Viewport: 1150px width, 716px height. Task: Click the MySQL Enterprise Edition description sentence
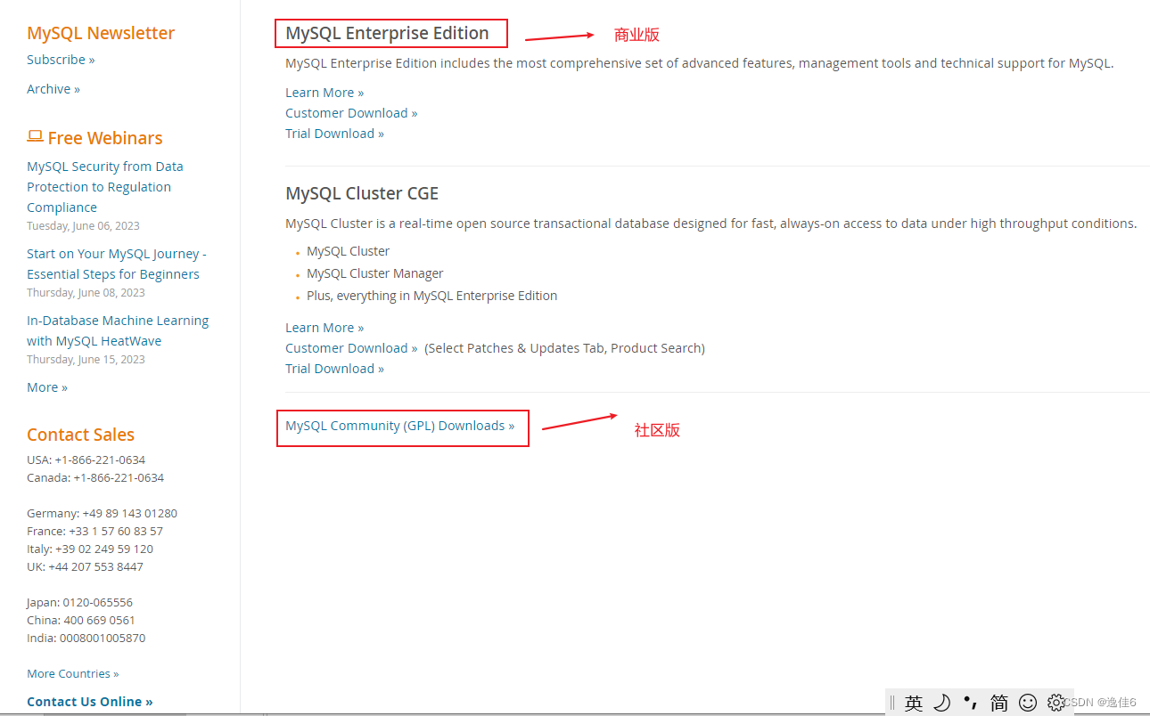[700, 63]
